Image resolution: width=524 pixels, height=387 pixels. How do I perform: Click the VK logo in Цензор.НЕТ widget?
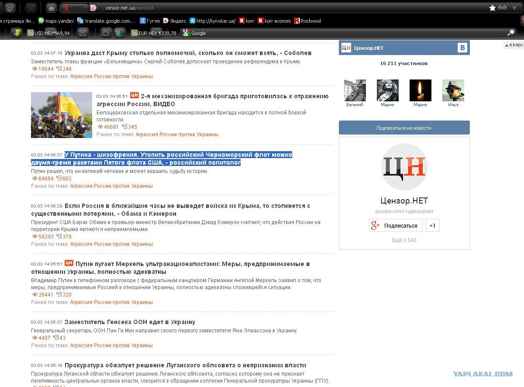click(x=462, y=48)
